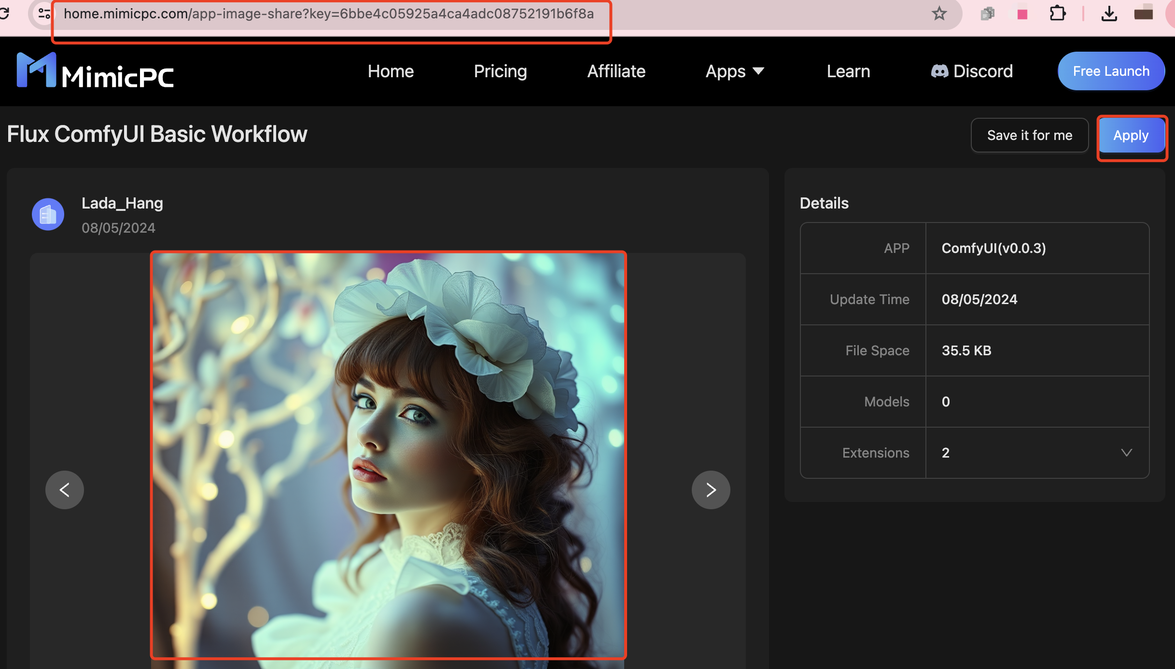Show the next image in the carousel
The width and height of the screenshot is (1175, 669).
tap(711, 489)
